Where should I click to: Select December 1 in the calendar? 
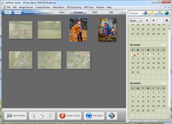(x=143, y=92)
